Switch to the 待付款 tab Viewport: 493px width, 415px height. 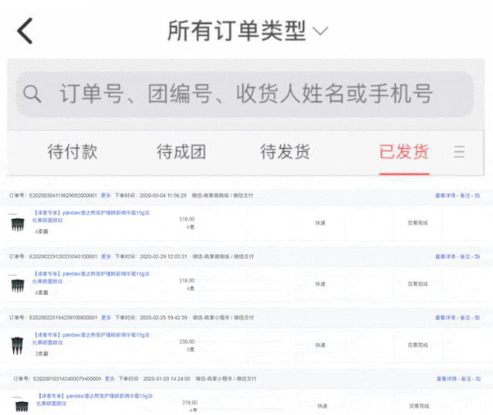[73, 152]
